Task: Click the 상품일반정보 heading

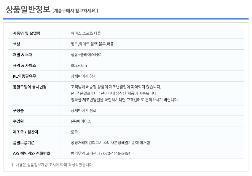Action: 28,9
